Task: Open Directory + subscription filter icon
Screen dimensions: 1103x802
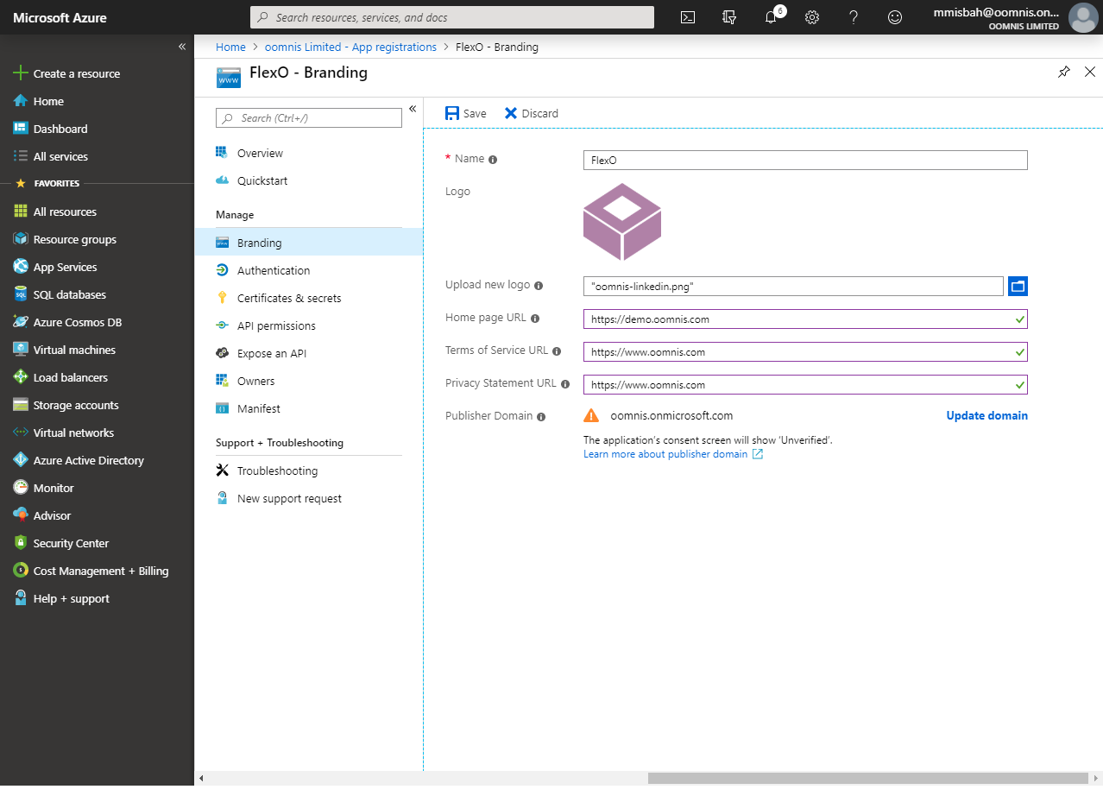Action: point(729,17)
